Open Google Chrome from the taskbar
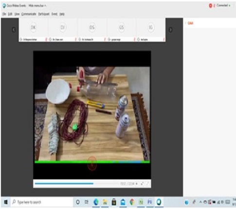236x209 pixels. pos(132,202)
